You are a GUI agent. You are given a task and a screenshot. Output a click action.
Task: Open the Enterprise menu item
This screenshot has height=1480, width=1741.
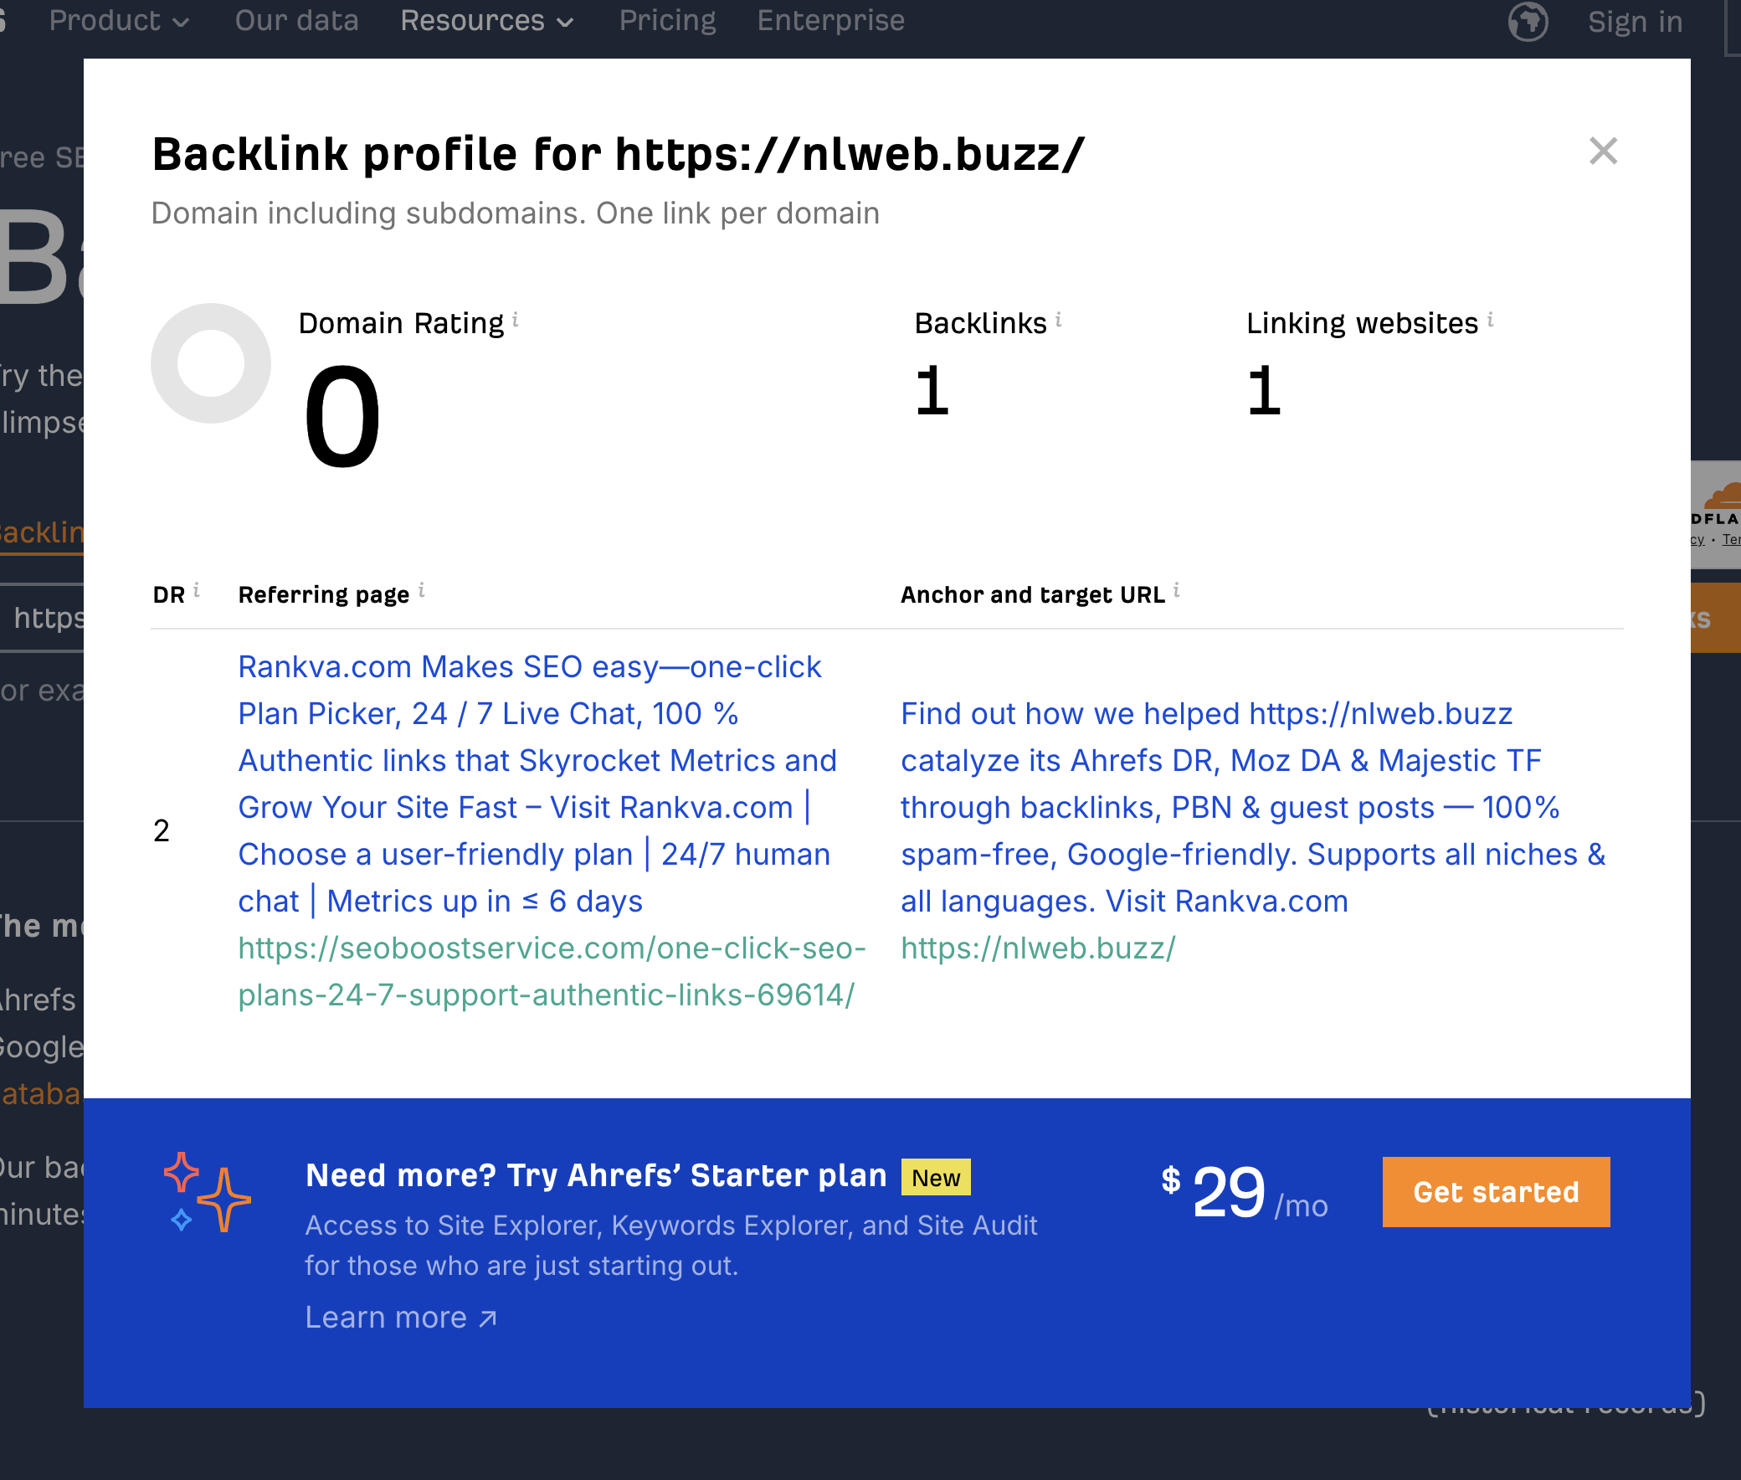pos(829,21)
